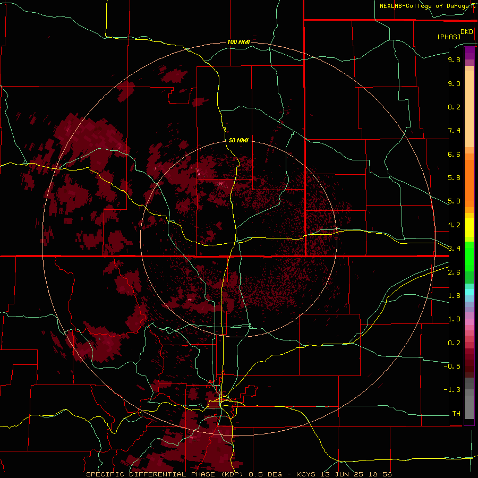Click the 9.0 scale value
Viewport: 478px width, 478px height.
(x=454, y=83)
